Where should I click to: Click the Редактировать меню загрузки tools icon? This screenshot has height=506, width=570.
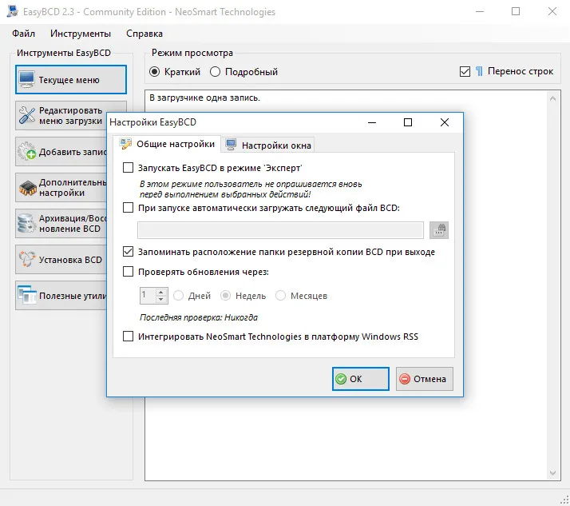(x=27, y=115)
